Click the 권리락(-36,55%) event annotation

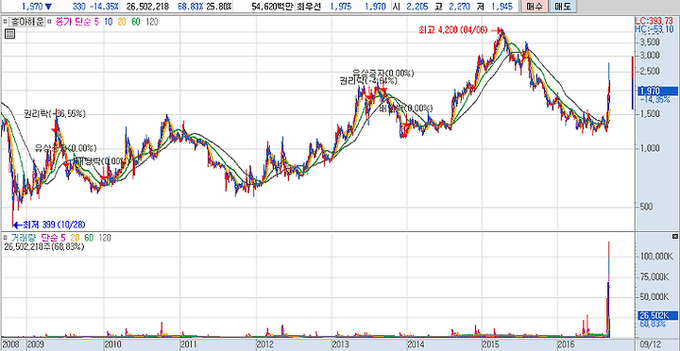pos(55,114)
